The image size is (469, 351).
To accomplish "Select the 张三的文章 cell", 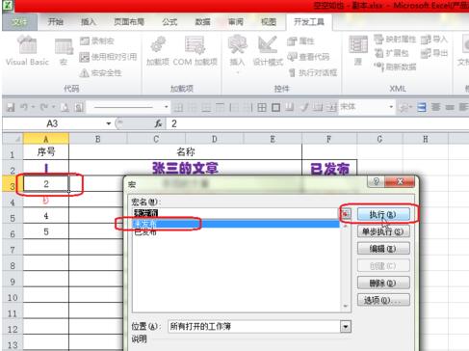I will coord(186,168).
